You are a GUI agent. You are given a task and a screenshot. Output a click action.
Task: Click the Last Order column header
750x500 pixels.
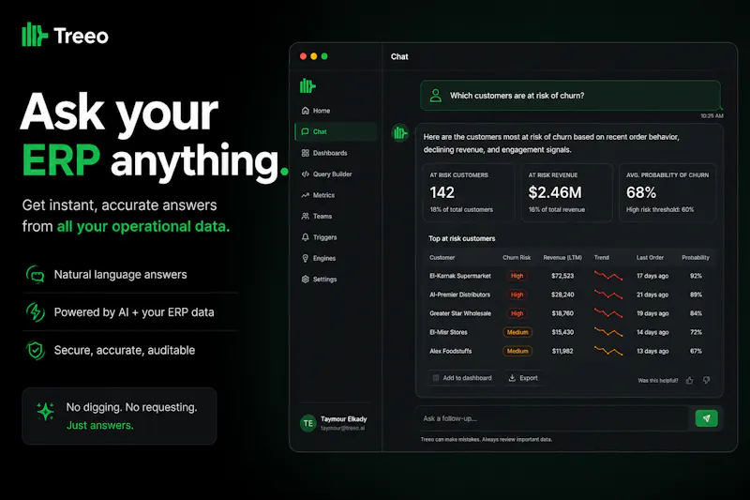650,257
